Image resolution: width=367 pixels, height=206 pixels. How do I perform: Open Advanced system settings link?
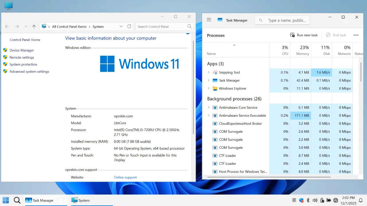point(29,72)
